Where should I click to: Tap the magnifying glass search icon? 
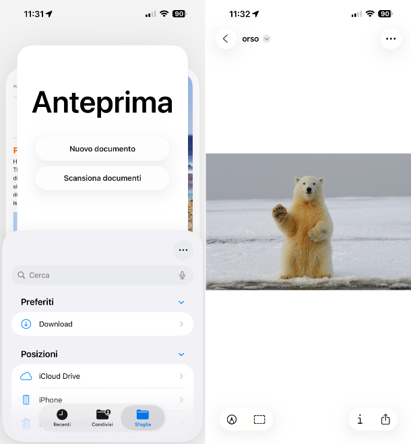pos(22,275)
